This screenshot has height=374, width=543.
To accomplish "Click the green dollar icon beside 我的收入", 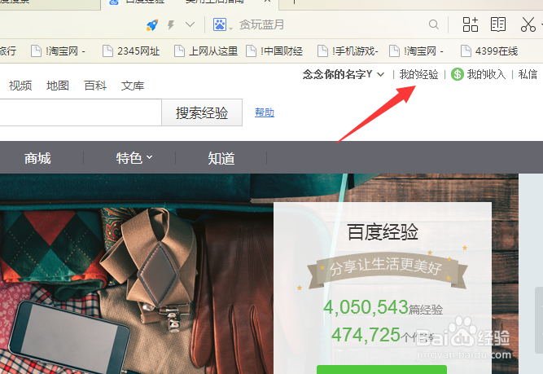I will point(458,74).
